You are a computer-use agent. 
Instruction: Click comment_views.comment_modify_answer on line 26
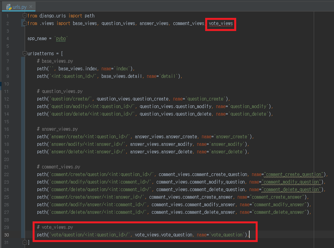click(x=193, y=205)
